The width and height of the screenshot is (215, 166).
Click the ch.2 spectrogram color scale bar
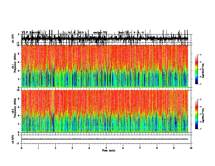point(197,114)
